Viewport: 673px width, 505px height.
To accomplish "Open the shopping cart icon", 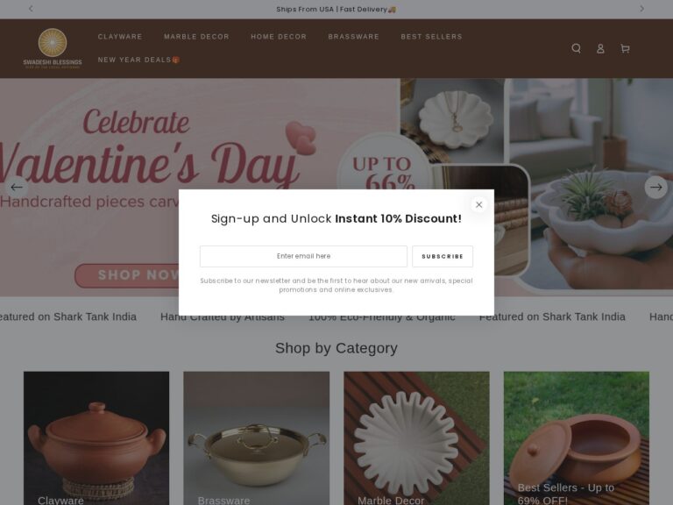I will (625, 48).
